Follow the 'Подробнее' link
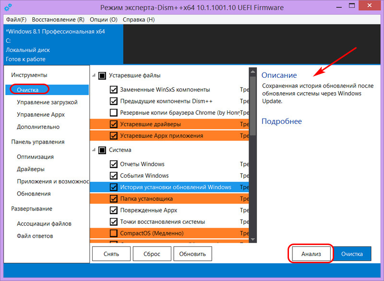This screenshot has height=281, width=384. tap(282, 121)
